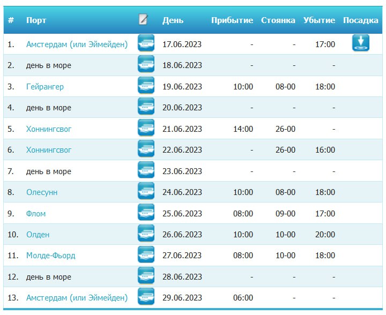
Task: Click the Прибытие column header
Action: click(x=232, y=20)
